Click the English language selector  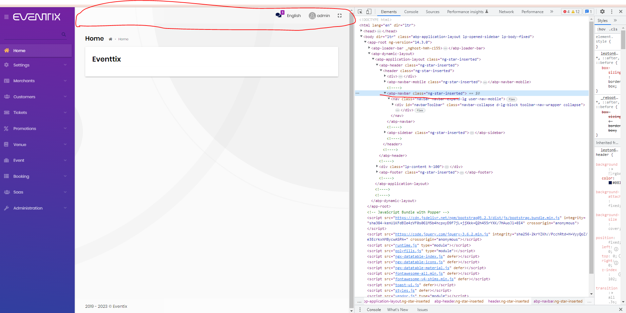[x=294, y=16]
